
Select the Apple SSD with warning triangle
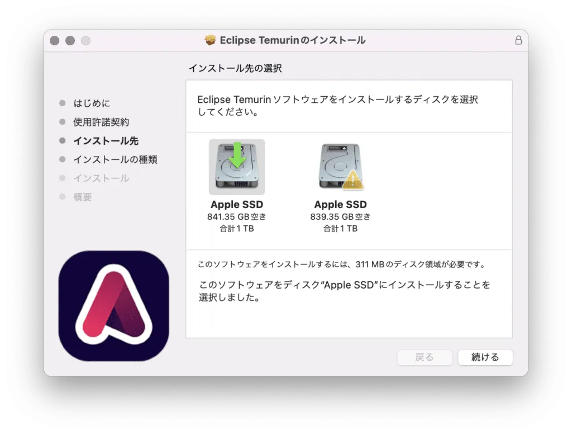(x=340, y=167)
